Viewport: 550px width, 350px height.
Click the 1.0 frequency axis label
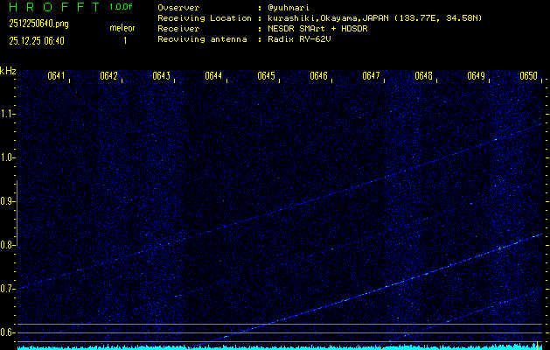coord(8,157)
